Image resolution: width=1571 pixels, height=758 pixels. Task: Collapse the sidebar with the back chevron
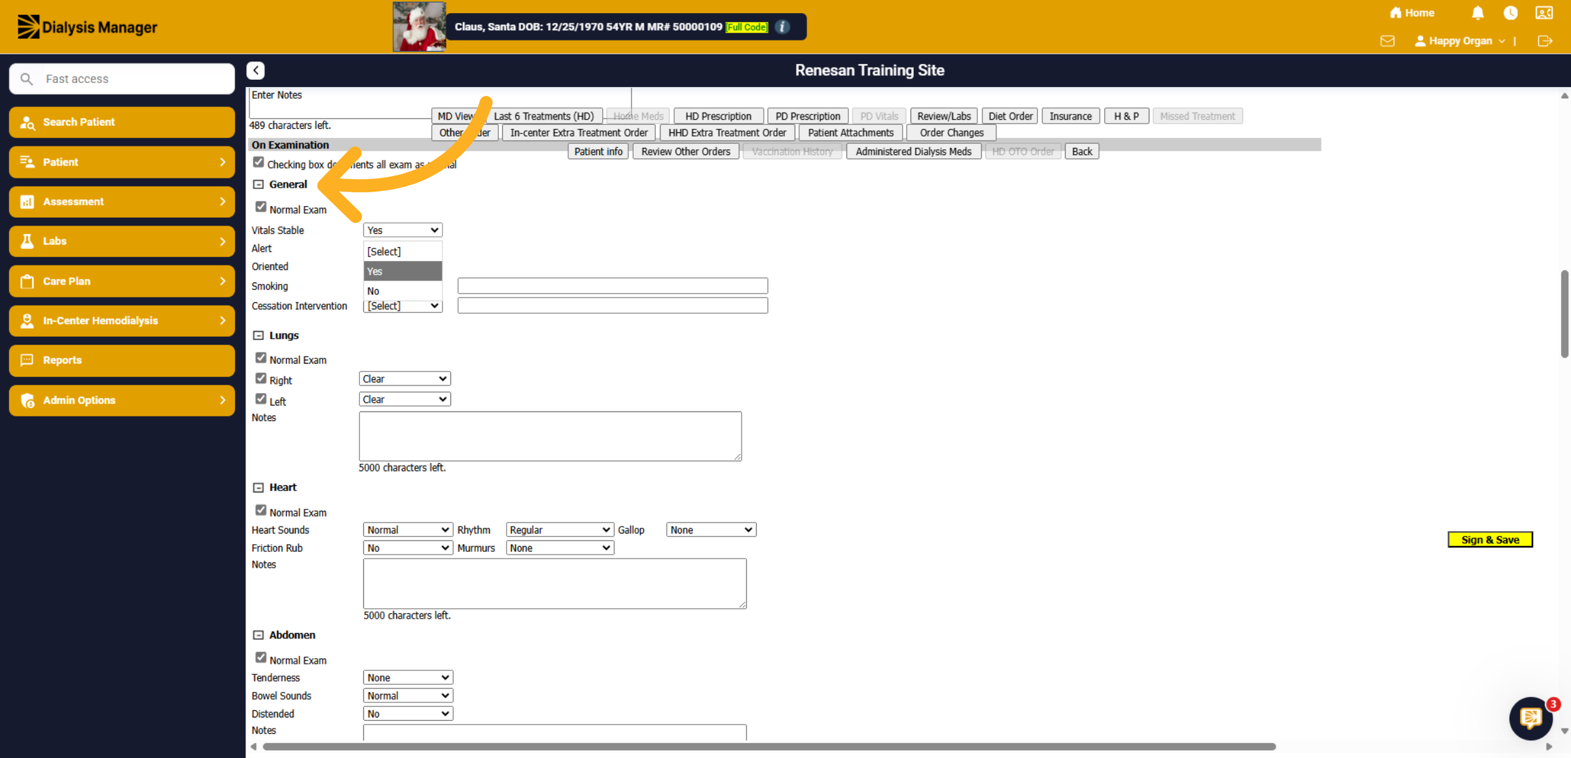coord(255,70)
